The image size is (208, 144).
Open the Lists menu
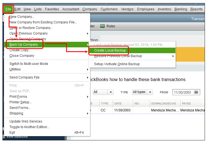pyautogui.click(x=38, y=9)
